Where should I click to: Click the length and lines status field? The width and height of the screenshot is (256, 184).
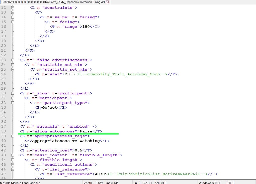pos(101,182)
